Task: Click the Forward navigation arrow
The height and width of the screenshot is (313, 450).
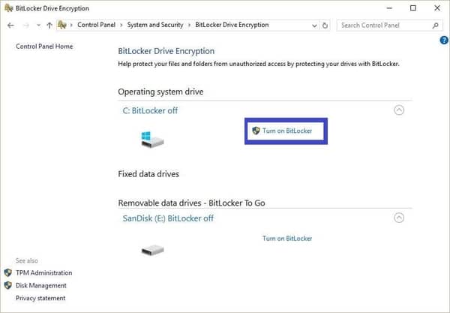Action: click(x=26, y=26)
